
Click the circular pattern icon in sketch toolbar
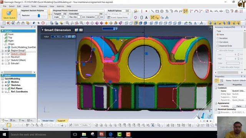(x=136, y=18)
